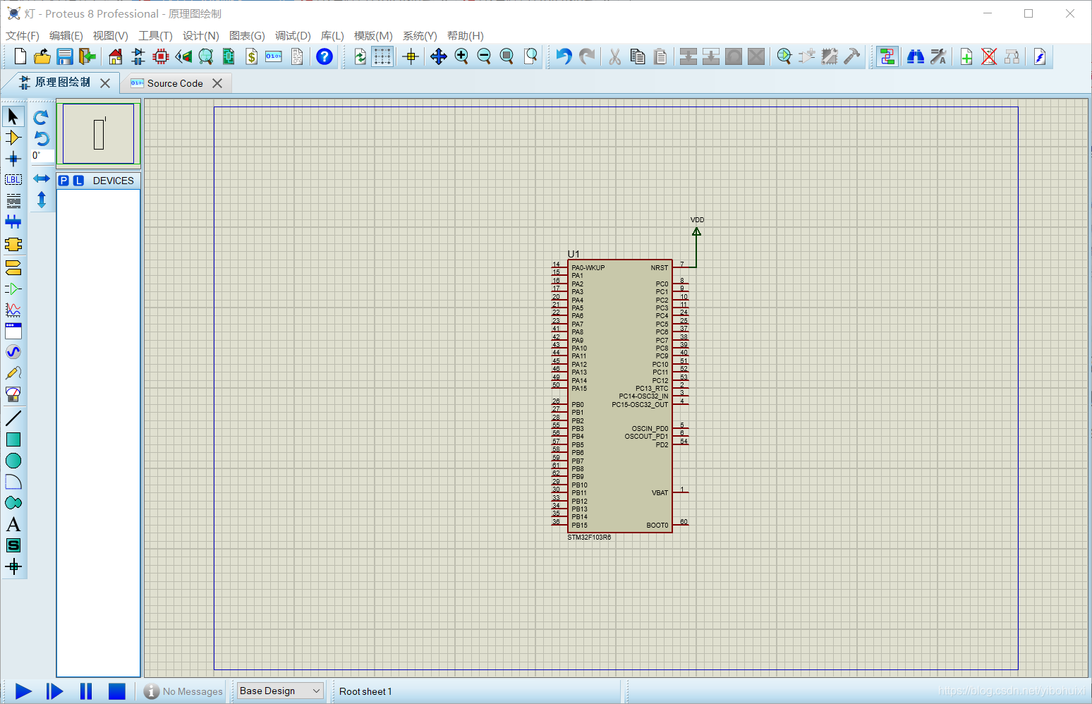Viewport: 1092px width, 704px height.
Task: Flip vertically with the Y-mirror arrow
Action: (42, 200)
